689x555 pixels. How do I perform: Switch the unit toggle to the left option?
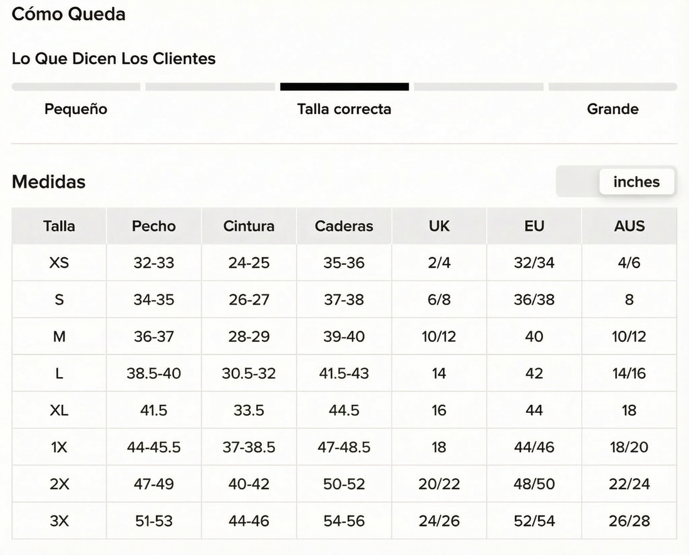coord(578,182)
